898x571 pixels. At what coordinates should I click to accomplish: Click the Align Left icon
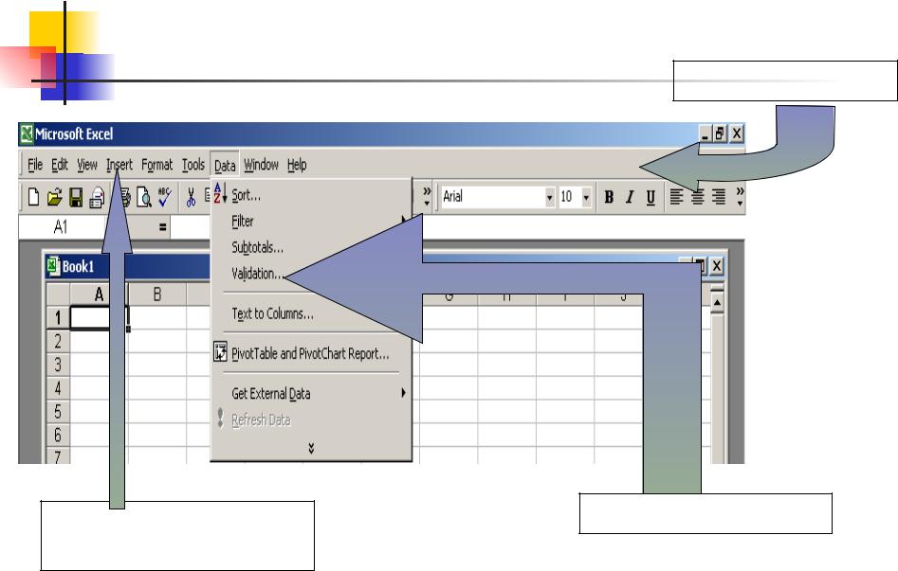click(x=676, y=197)
